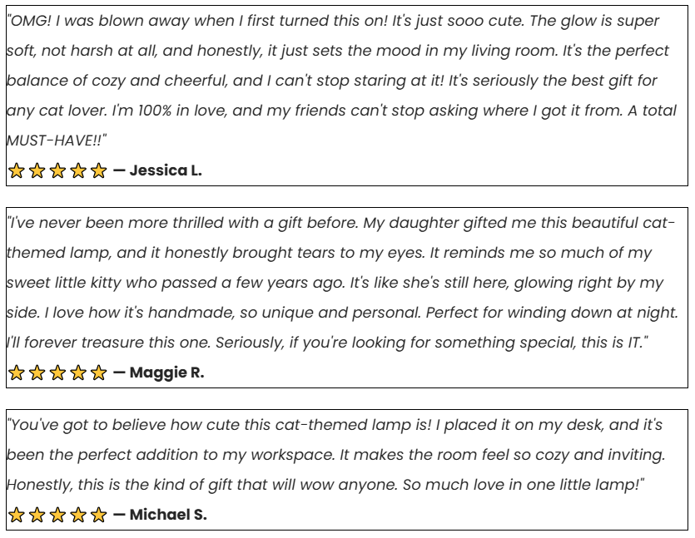
Task: Click the Jessica L. reviewer name
Action: [166, 171]
